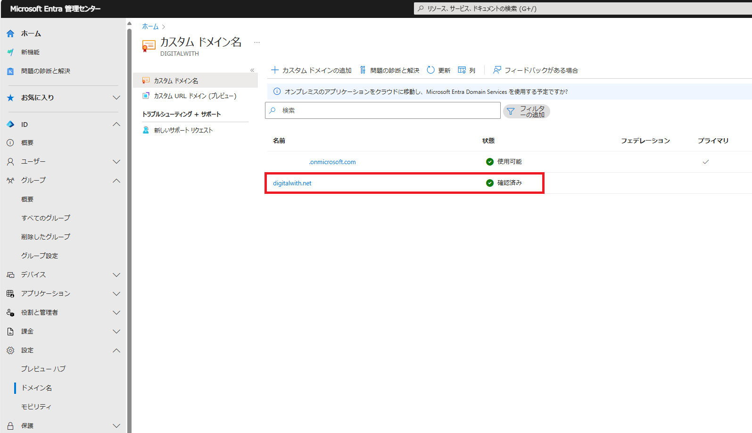Image resolution: width=752 pixels, height=433 pixels.
Task: Click the 概要 info circle icon
Action: (x=10, y=142)
